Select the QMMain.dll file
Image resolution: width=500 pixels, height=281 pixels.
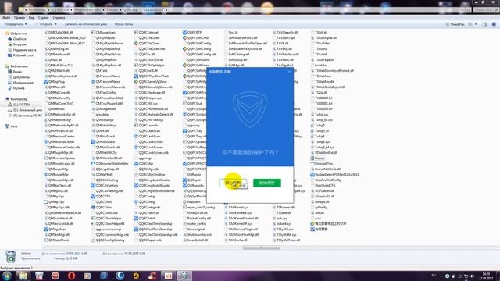click(56, 87)
